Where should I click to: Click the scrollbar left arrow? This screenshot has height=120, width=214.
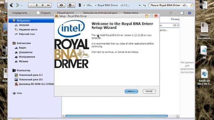[64, 116]
